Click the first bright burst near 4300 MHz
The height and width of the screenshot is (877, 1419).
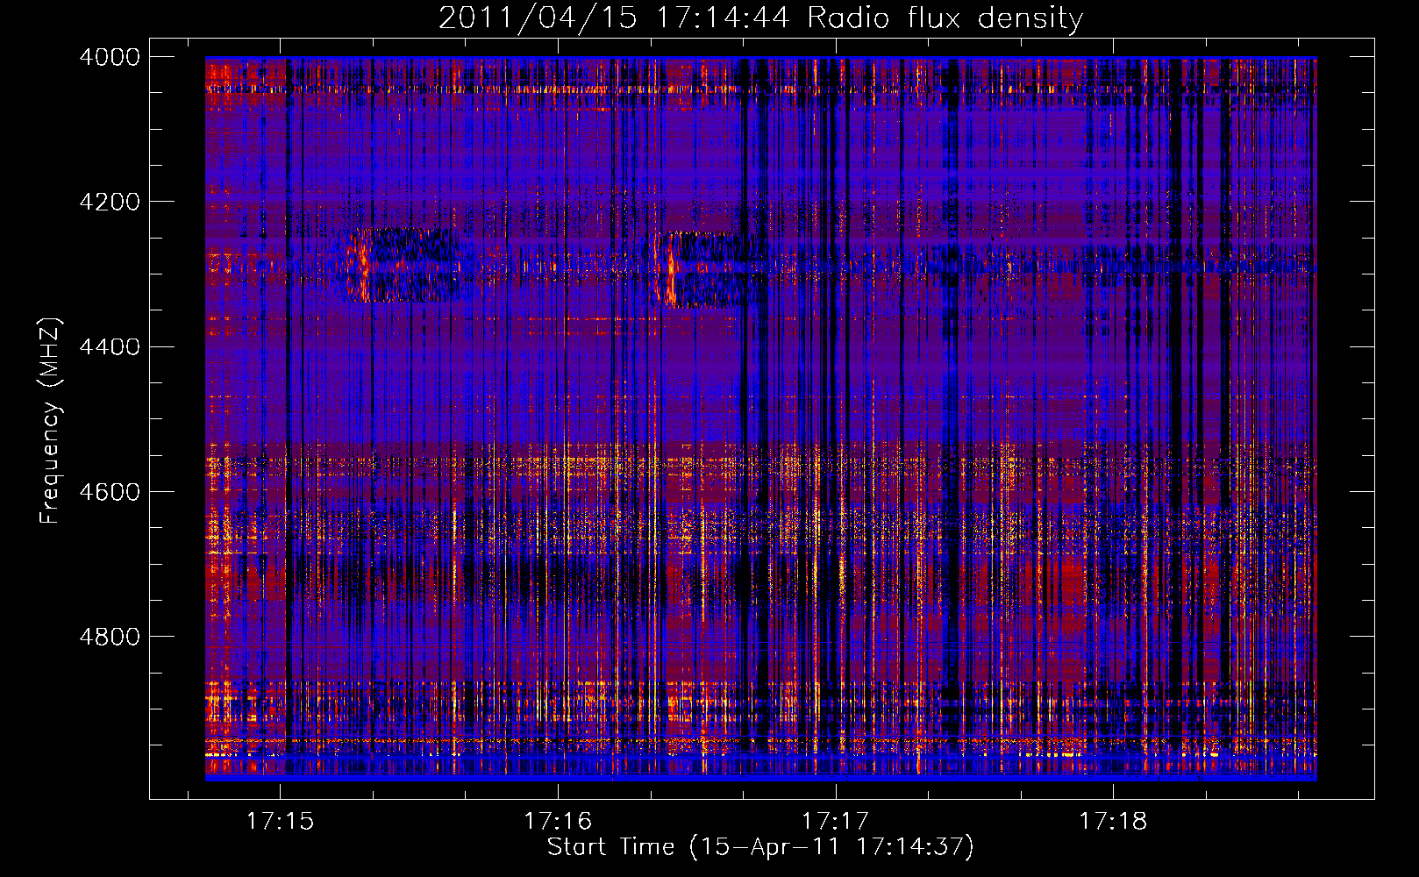tap(400, 266)
